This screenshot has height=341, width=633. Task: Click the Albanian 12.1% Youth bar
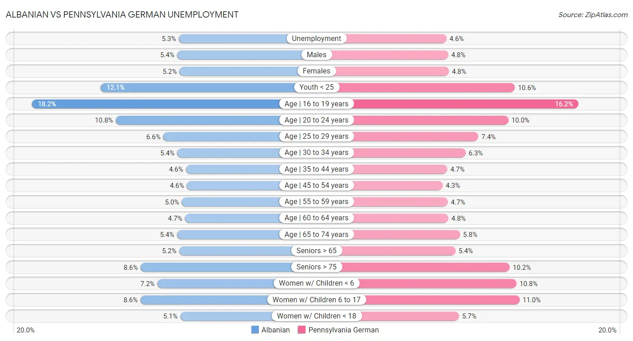(x=198, y=87)
